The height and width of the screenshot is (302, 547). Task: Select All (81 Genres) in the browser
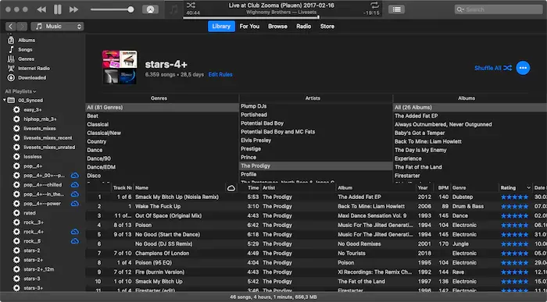pyautogui.click(x=163, y=107)
